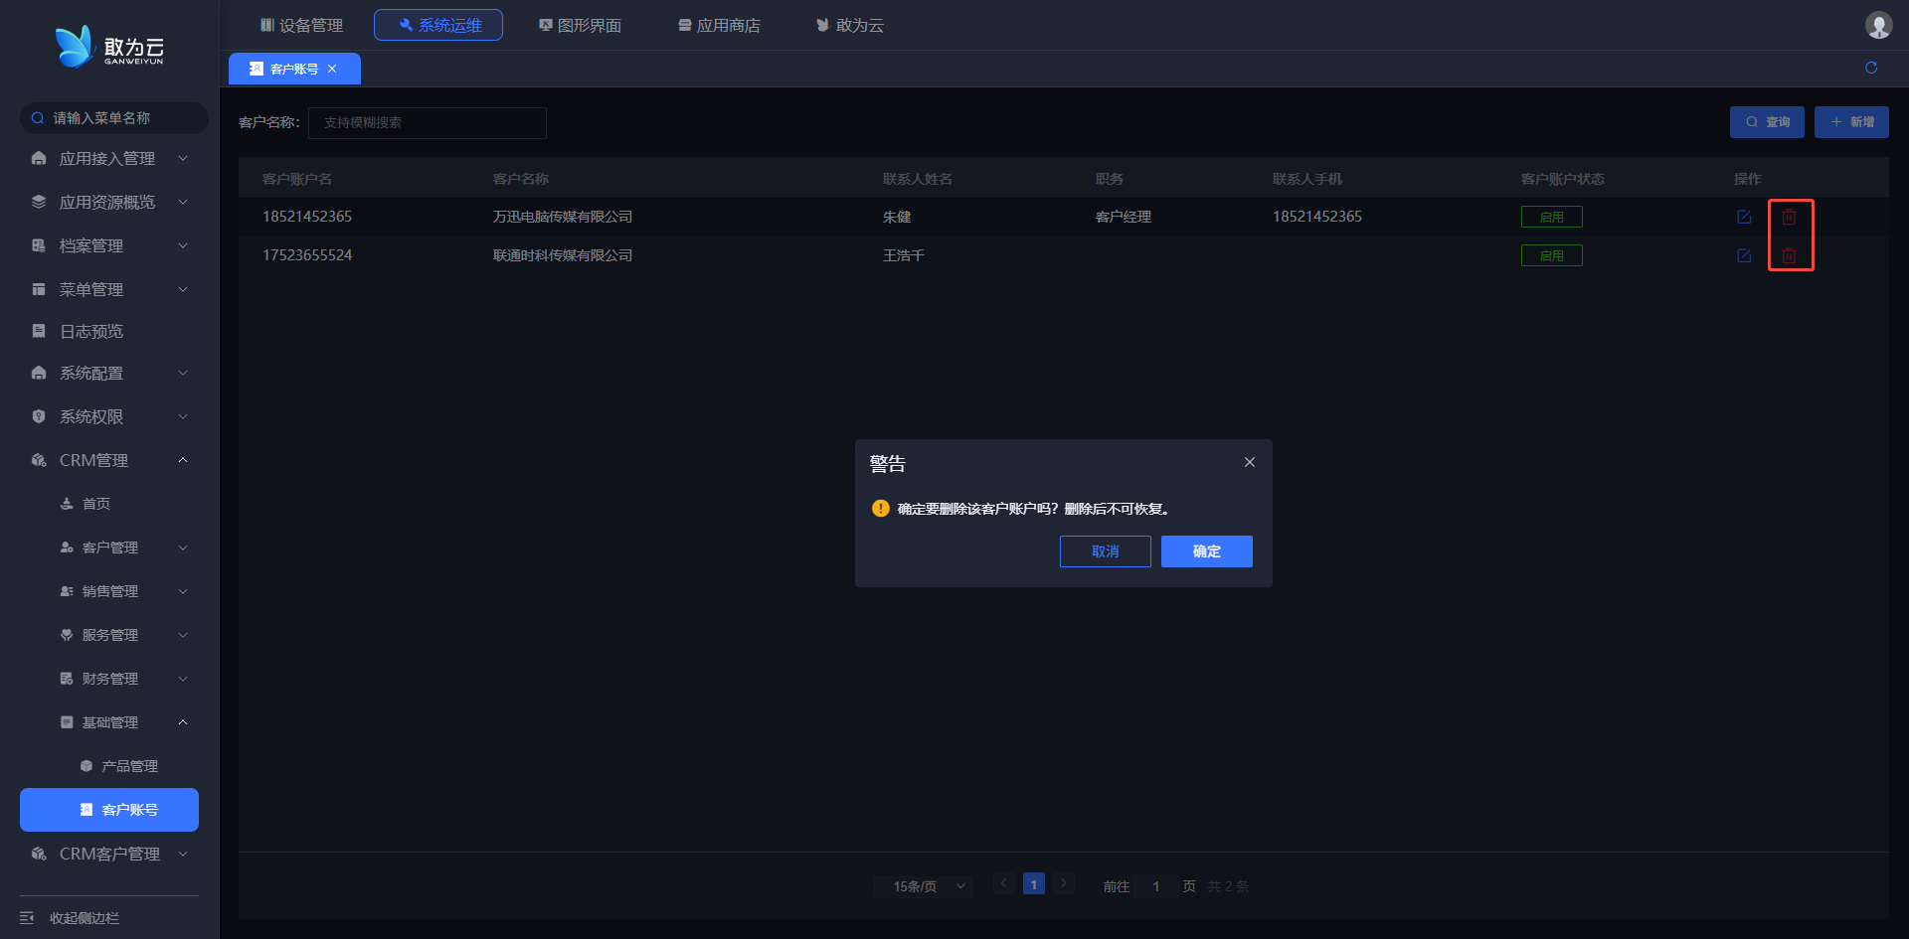Close the 警告 dialog with X
This screenshot has width=1909, height=939.
pos(1250,462)
